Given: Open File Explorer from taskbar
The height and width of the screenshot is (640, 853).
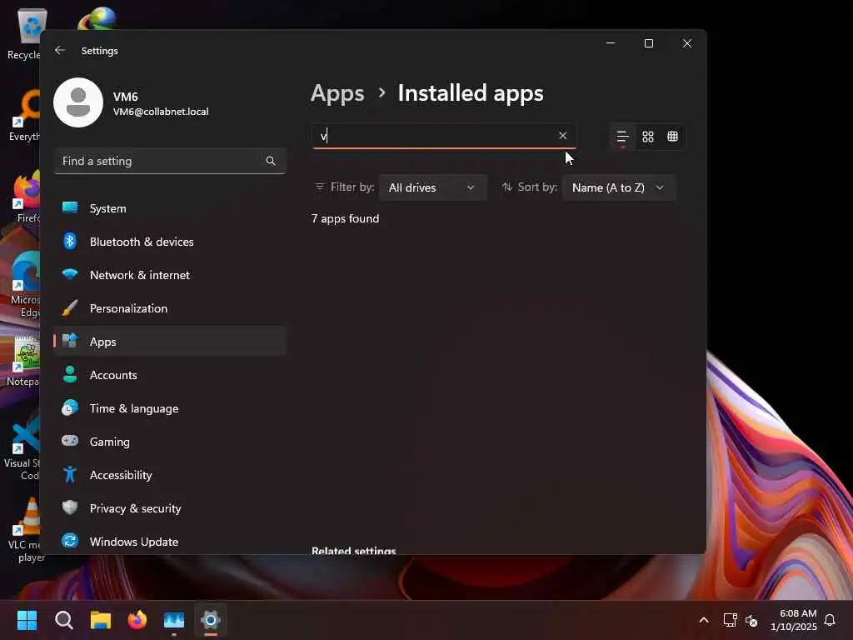Looking at the screenshot, I should click(x=101, y=620).
